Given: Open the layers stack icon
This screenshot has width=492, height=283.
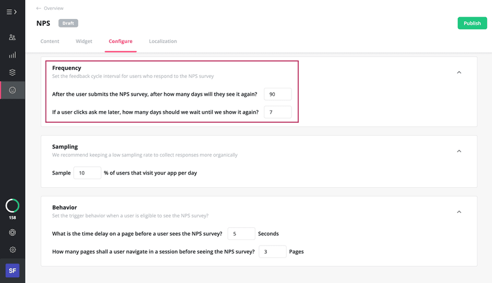Looking at the screenshot, I should tap(12, 72).
